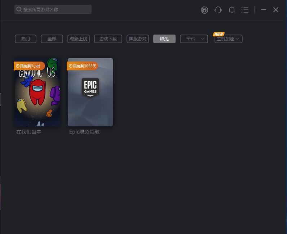The image size is (287, 234).
Task: Click the search field for game names
Action: click(x=53, y=9)
